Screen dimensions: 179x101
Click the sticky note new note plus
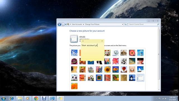(83, 41)
